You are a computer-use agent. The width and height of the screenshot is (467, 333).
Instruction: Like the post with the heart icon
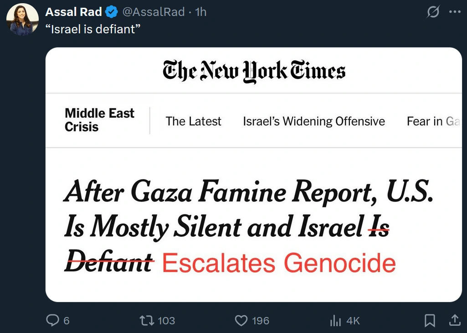click(x=241, y=321)
